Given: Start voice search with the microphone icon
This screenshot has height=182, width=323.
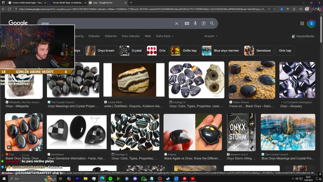Looking at the screenshot, I should pyautogui.click(x=195, y=24).
